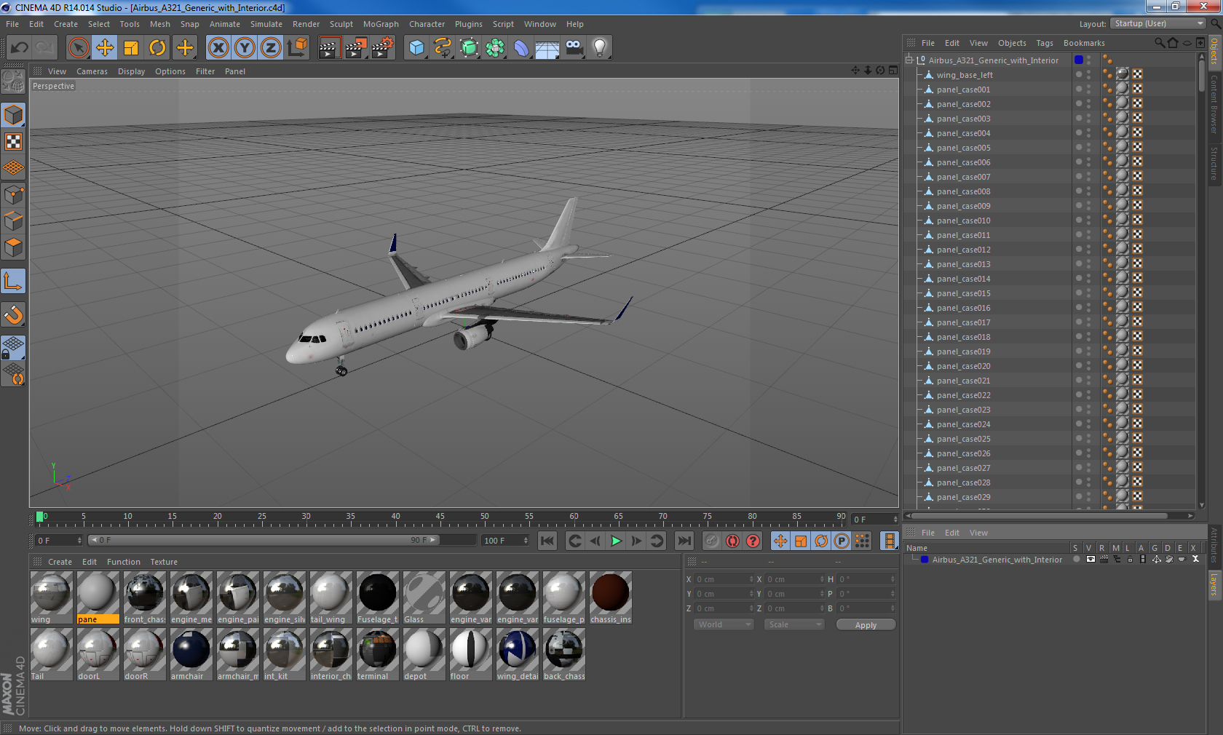Image resolution: width=1223 pixels, height=735 pixels.
Task: Open the Layout dropdown Startup (User)
Action: (1158, 23)
